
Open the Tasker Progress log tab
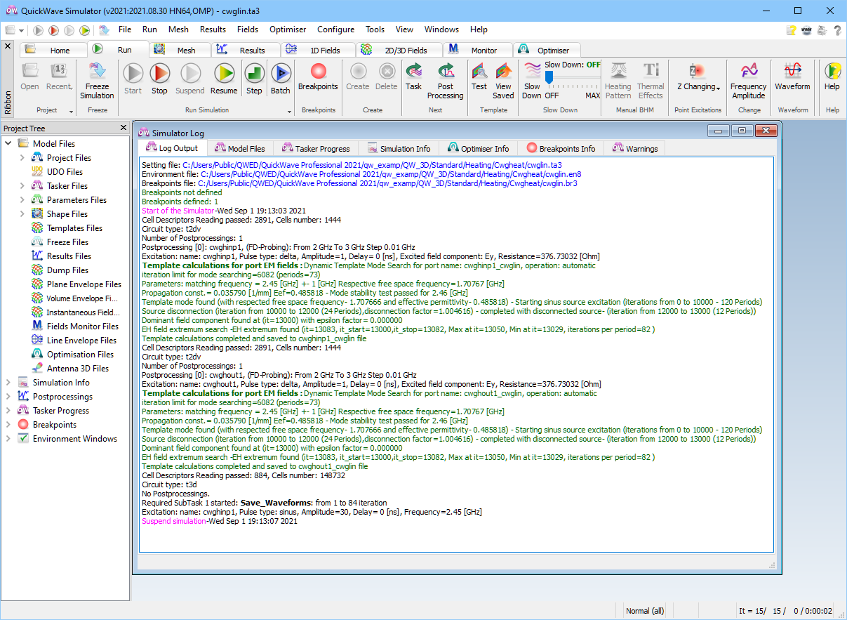(x=316, y=148)
